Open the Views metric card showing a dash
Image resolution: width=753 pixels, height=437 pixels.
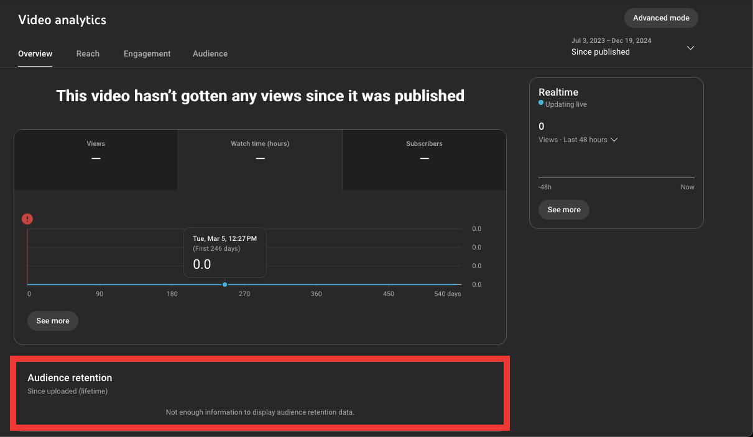96,158
